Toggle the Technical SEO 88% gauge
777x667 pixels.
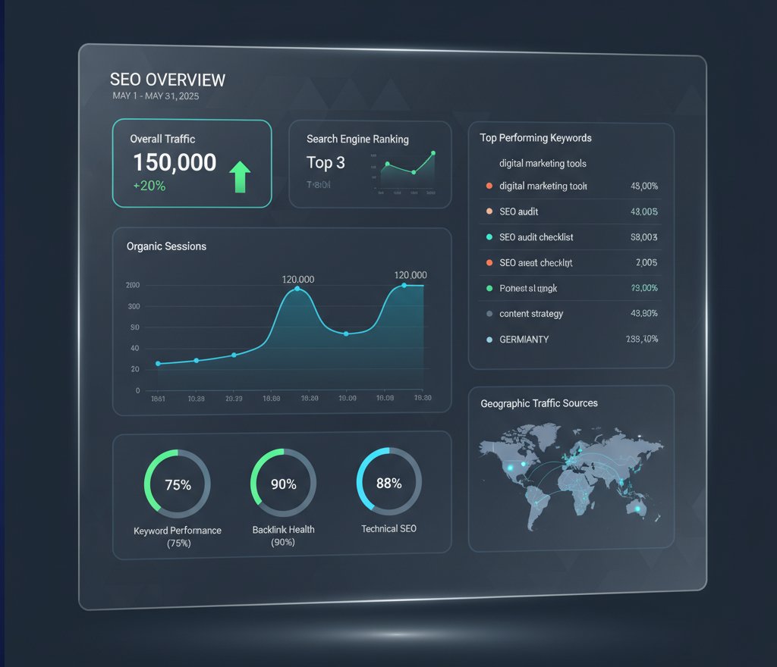click(388, 483)
